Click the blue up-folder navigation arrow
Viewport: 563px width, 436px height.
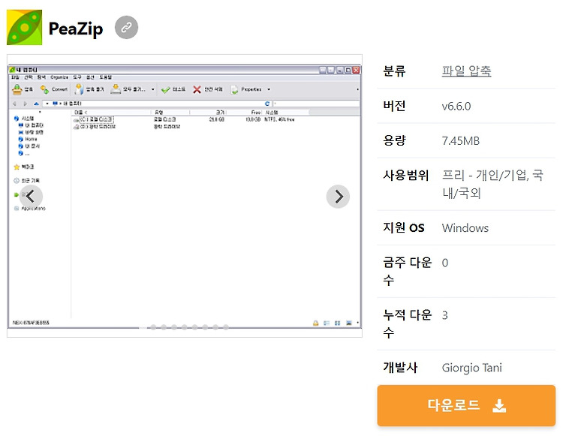[x=36, y=104]
